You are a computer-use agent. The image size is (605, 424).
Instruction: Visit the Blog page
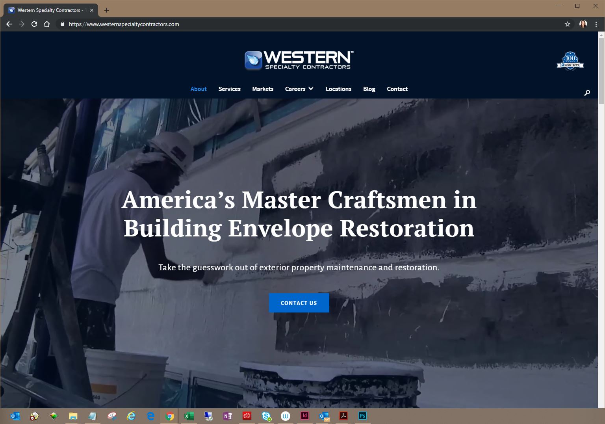point(369,89)
